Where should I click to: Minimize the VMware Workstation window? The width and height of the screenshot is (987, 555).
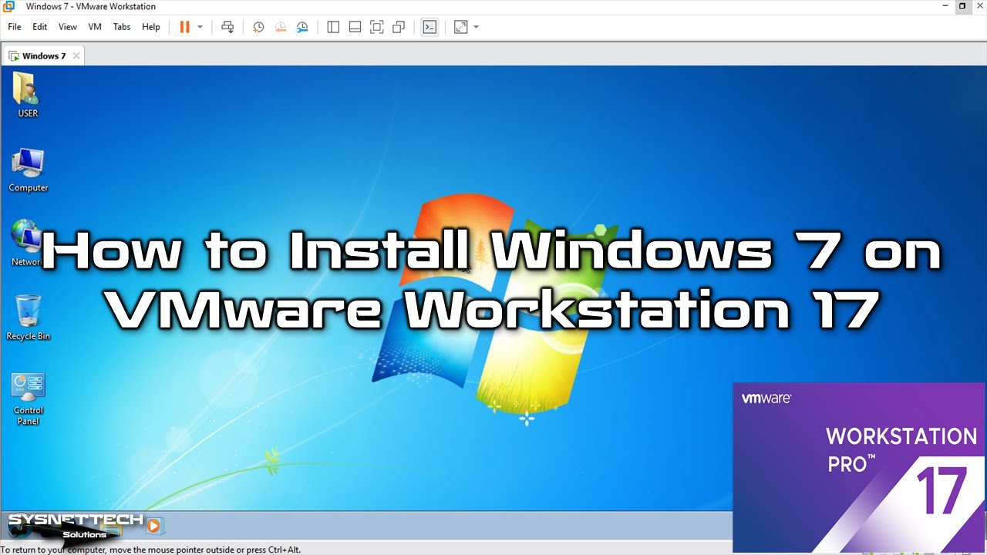click(945, 6)
